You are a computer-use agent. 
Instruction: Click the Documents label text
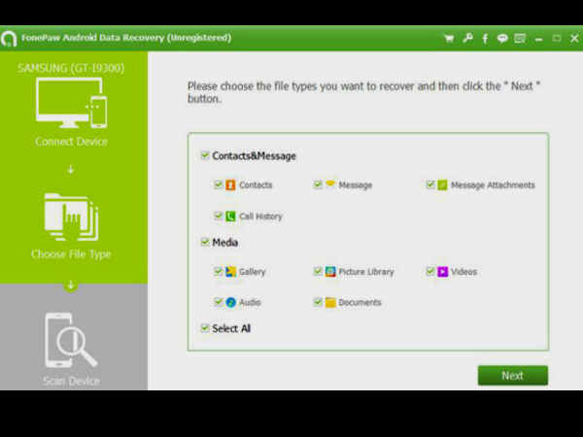pos(360,302)
